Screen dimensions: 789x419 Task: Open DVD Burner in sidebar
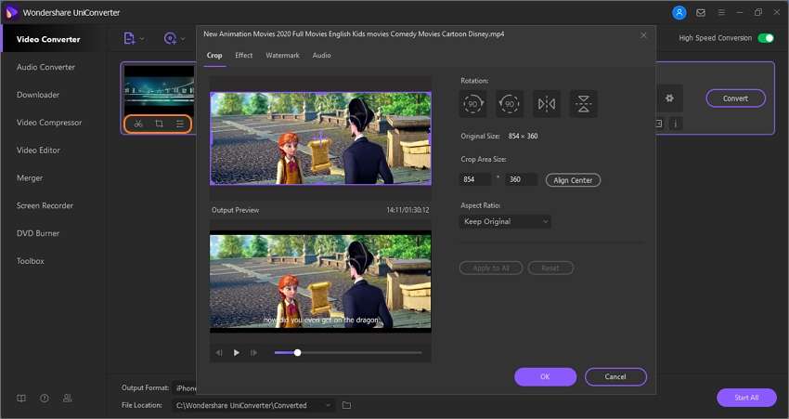(x=38, y=233)
